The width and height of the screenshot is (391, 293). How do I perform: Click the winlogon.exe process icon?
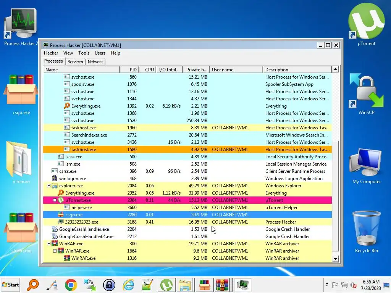click(54, 179)
